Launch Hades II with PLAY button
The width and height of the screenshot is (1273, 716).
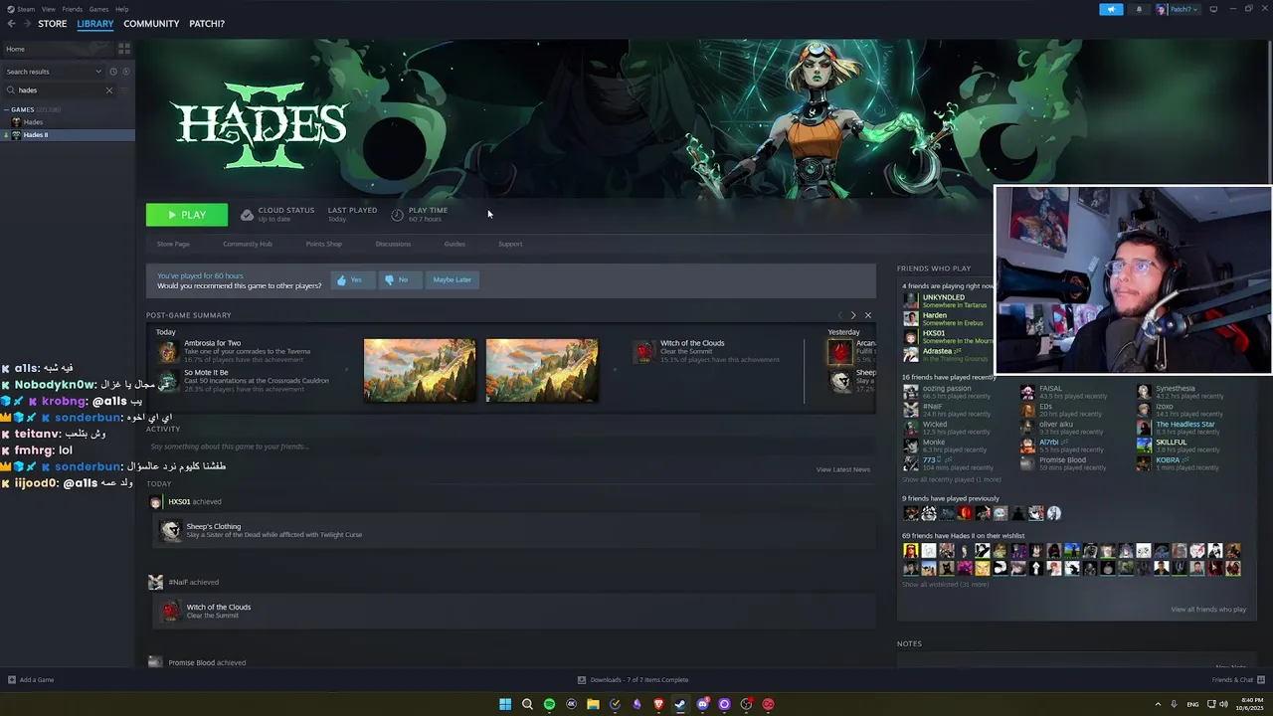tap(187, 215)
